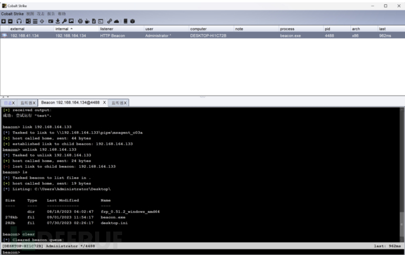405x255 pixels.
Task: Click the coffee cup Java applet icon
Action: 87,21
